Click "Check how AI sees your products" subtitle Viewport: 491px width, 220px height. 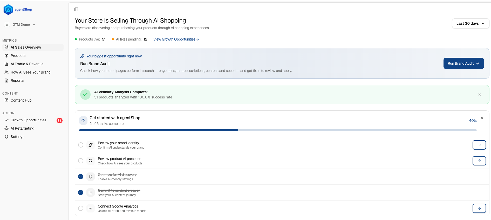[x=120, y=163]
